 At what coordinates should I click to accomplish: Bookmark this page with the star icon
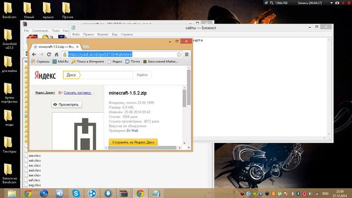(179, 54)
